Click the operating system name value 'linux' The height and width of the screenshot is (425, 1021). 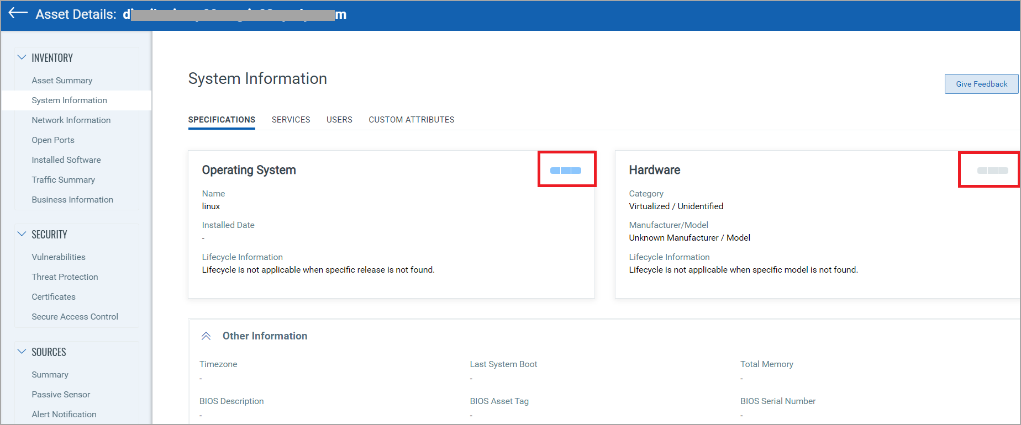click(211, 206)
